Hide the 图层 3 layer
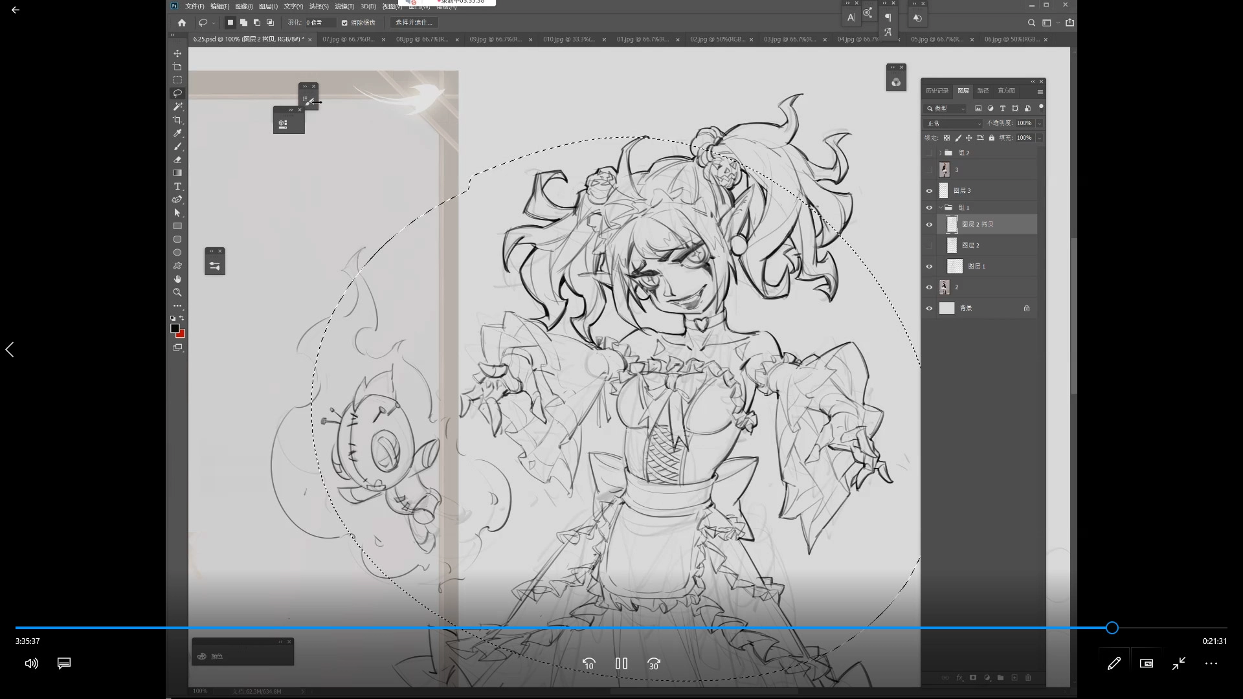 tap(929, 191)
